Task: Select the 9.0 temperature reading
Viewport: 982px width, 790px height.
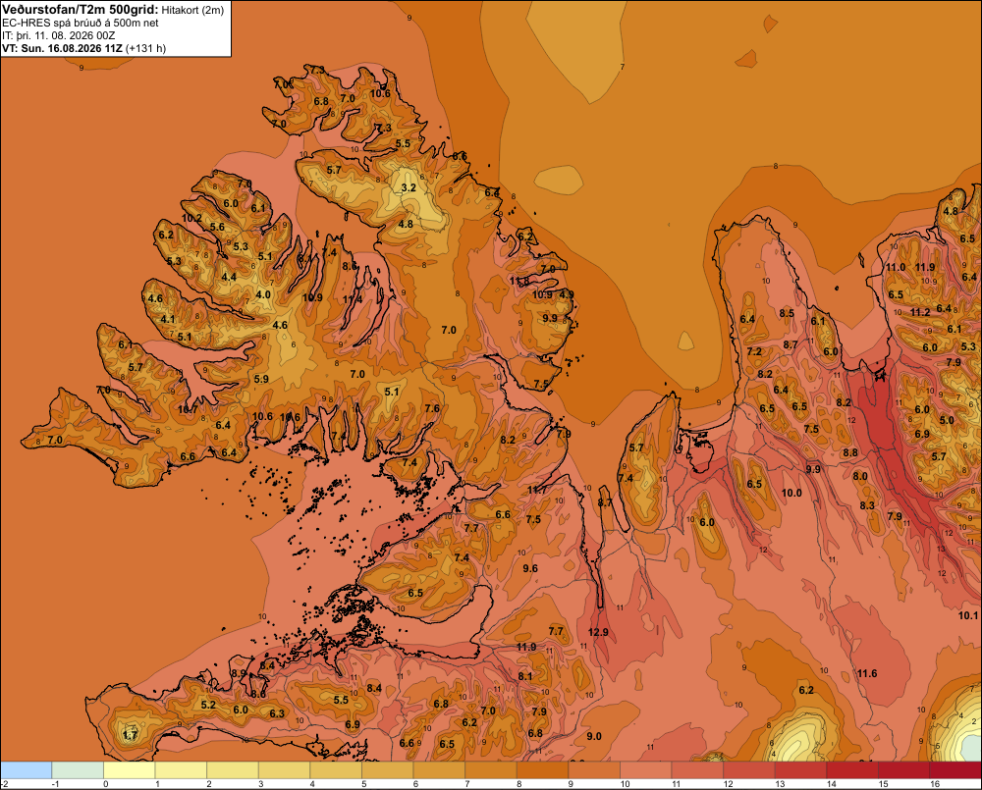Action: (x=594, y=736)
